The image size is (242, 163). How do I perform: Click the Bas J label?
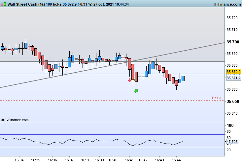pos(217,98)
